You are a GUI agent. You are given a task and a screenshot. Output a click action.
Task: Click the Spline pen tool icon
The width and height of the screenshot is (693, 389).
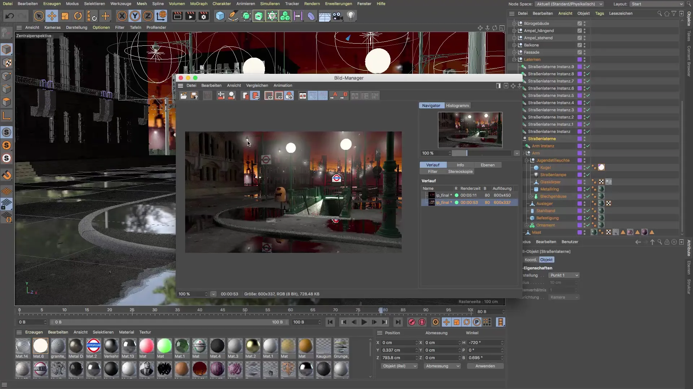coord(233,16)
